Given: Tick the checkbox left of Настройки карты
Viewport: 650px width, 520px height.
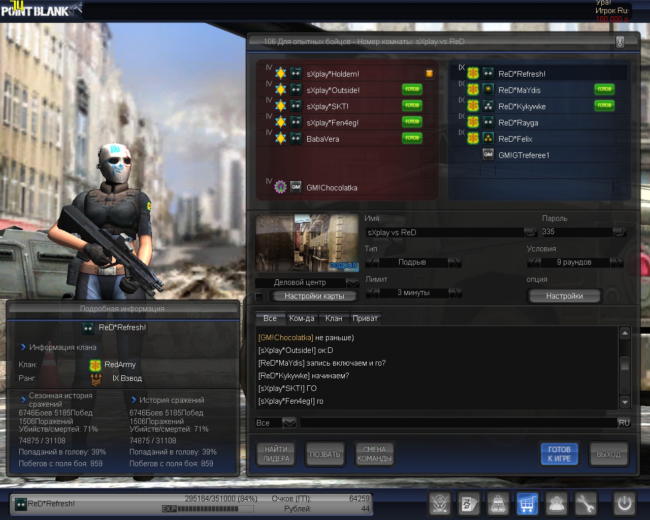Looking at the screenshot, I should coord(259,297).
